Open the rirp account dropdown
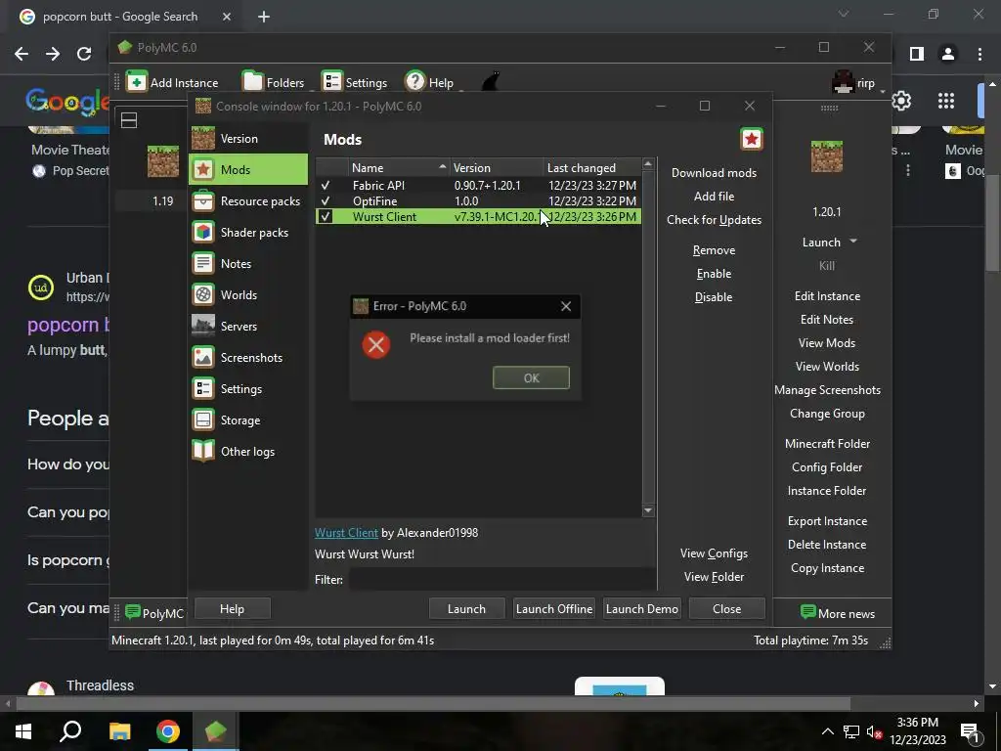The width and height of the screenshot is (1001, 751). (x=858, y=83)
